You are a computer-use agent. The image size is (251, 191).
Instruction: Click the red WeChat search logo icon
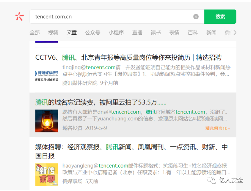[19, 16]
